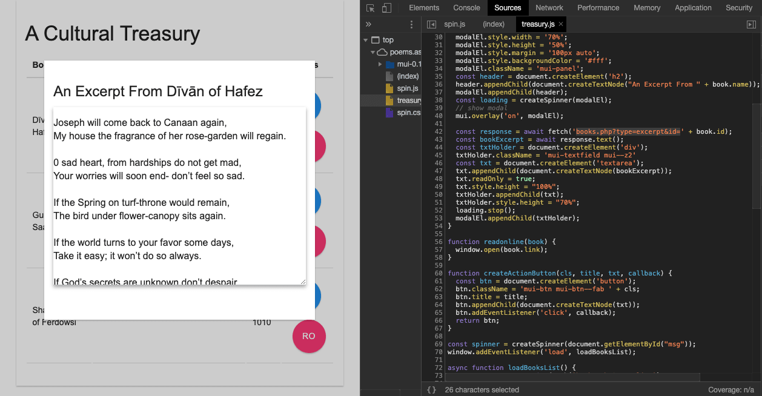Click inside the Hafez excerpt textarea
This screenshot has width=762, height=396.
point(179,194)
